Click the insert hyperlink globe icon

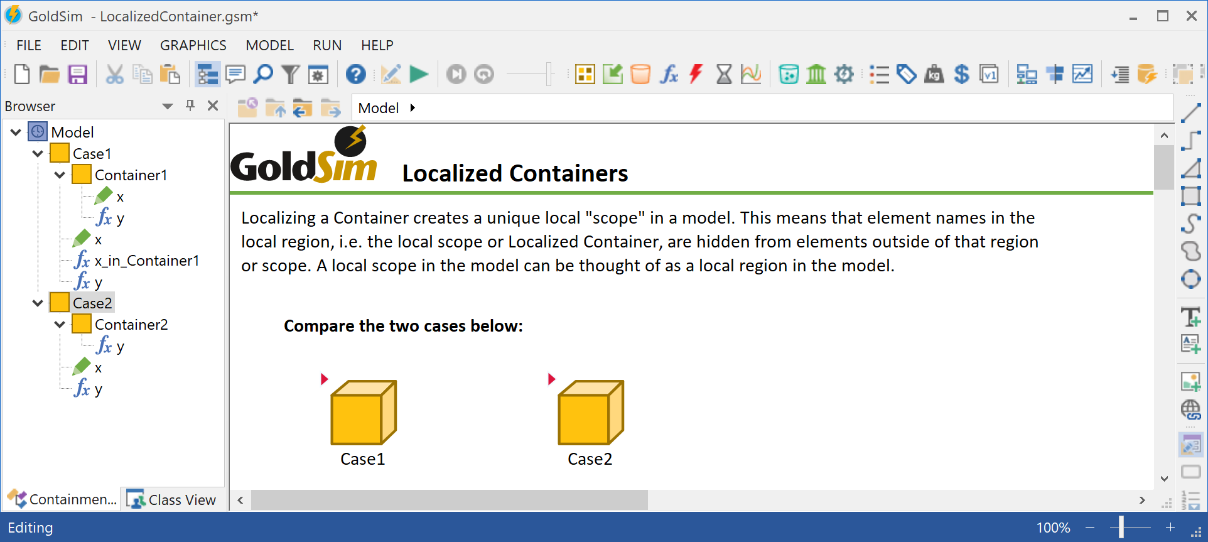pos(1190,409)
